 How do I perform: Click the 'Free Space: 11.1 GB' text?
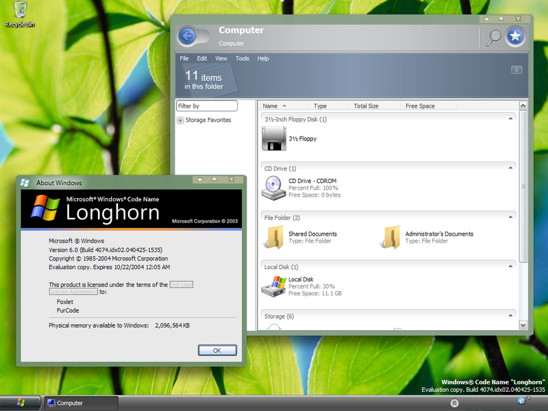[x=315, y=293]
